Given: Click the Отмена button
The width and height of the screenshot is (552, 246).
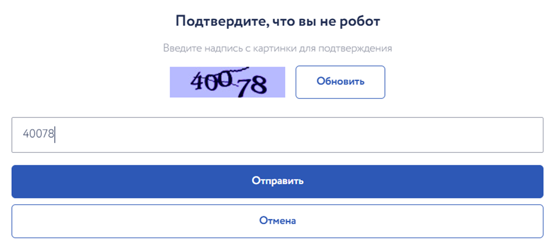Looking at the screenshot, I should (x=277, y=221).
